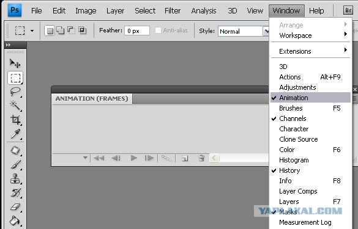Select the Animation (Frames) panel tab
The width and height of the screenshot is (358, 229).
92,99
